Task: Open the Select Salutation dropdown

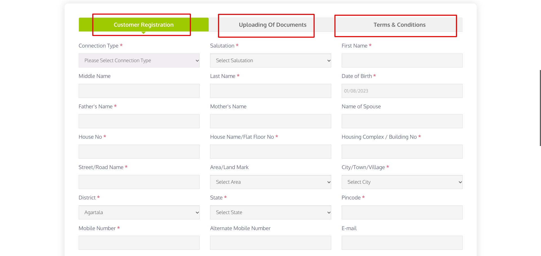Action: pos(270,60)
